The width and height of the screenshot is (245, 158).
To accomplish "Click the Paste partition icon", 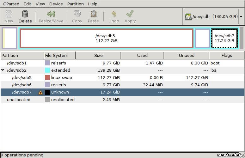I will tap(93, 14).
